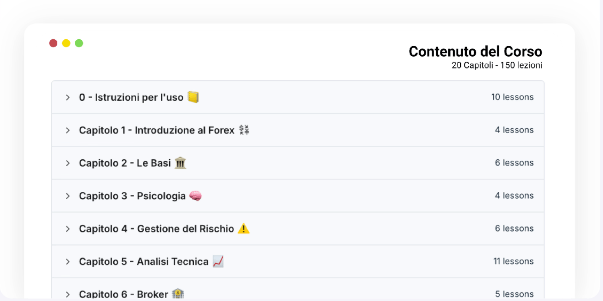Expand the Capitolo 2 Le Basi chevron
The height and width of the screenshot is (301, 603).
[68, 163]
